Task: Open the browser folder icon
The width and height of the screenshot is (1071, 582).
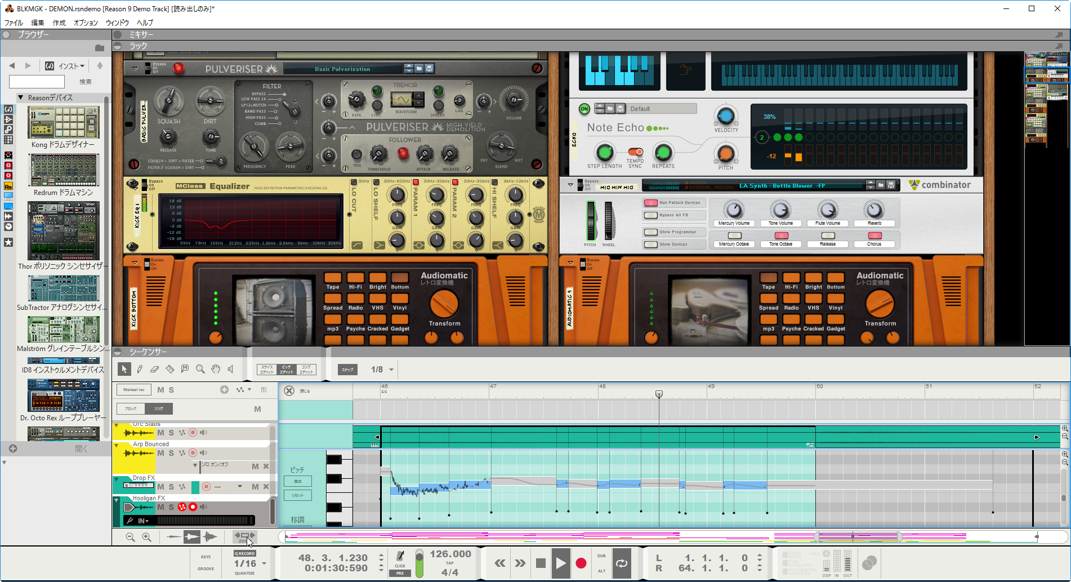Action: pos(100,48)
